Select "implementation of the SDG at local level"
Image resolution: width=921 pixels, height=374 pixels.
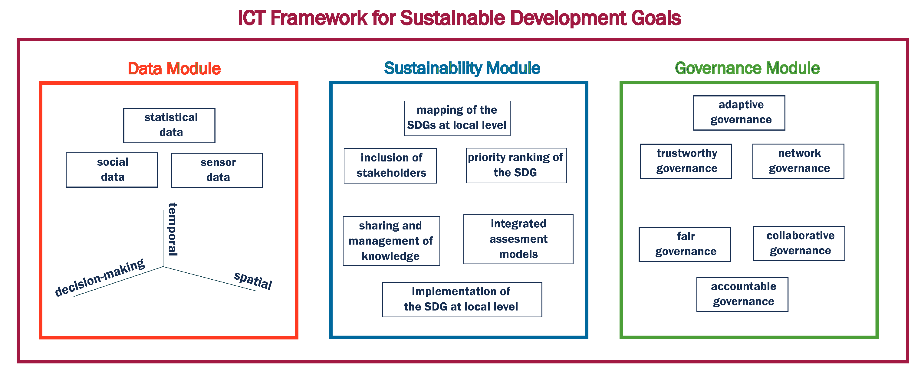click(462, 299)
